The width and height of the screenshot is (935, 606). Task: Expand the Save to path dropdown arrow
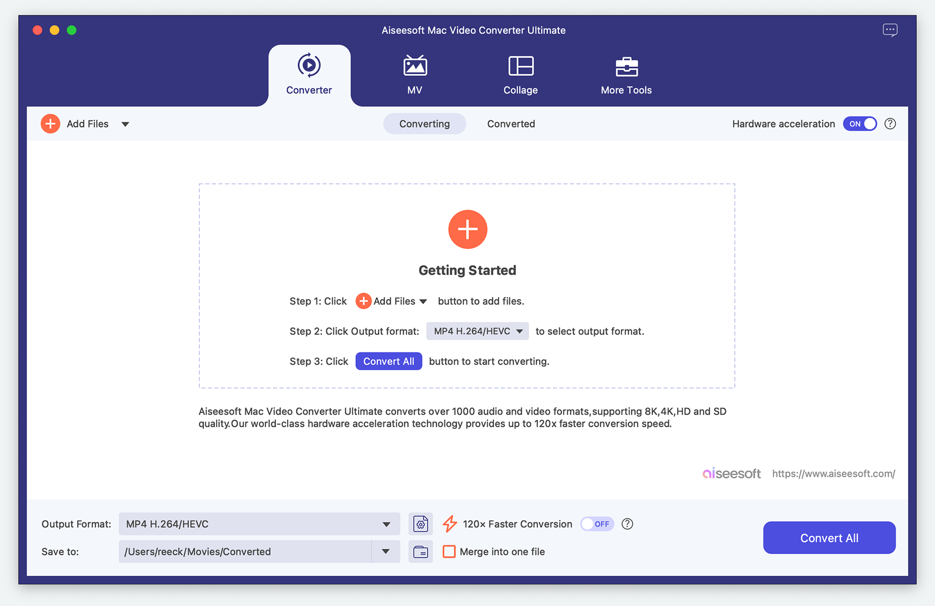point(386,552)
